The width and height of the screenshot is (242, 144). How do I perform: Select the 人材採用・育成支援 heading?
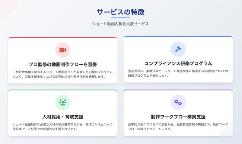63,117
